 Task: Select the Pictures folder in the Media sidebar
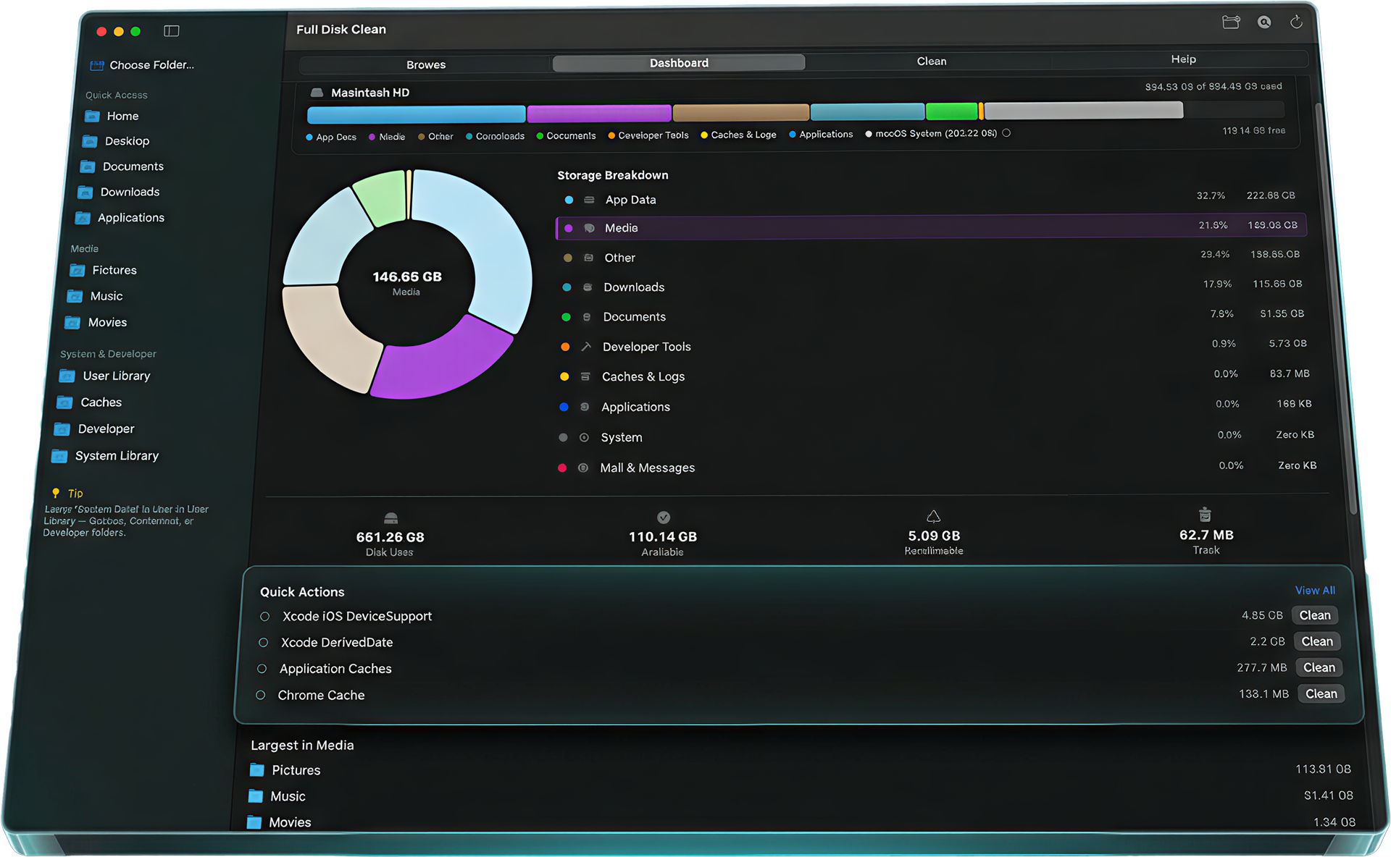pyautogui.click(x=114, y=270)
